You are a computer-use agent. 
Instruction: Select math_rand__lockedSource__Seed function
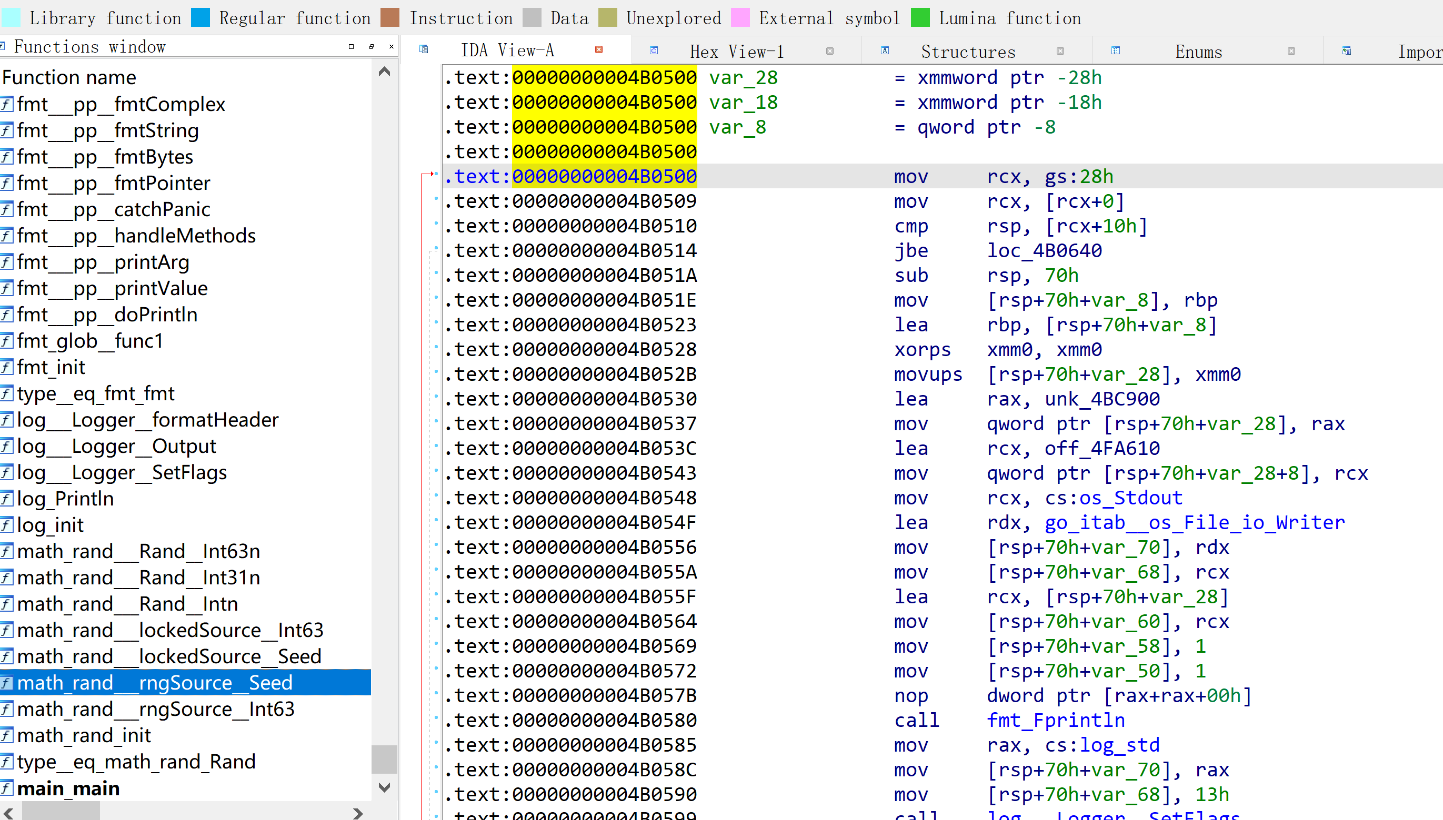tap(185, 656)
